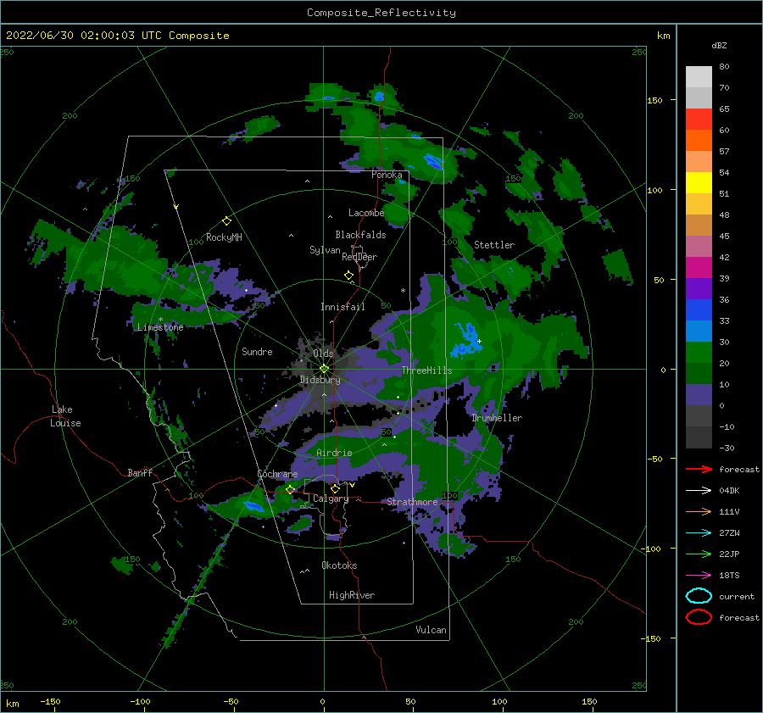Click the Calgary label
Viewport: 763px width, 713px height.
pyautogui.click(x=331, y=499)
